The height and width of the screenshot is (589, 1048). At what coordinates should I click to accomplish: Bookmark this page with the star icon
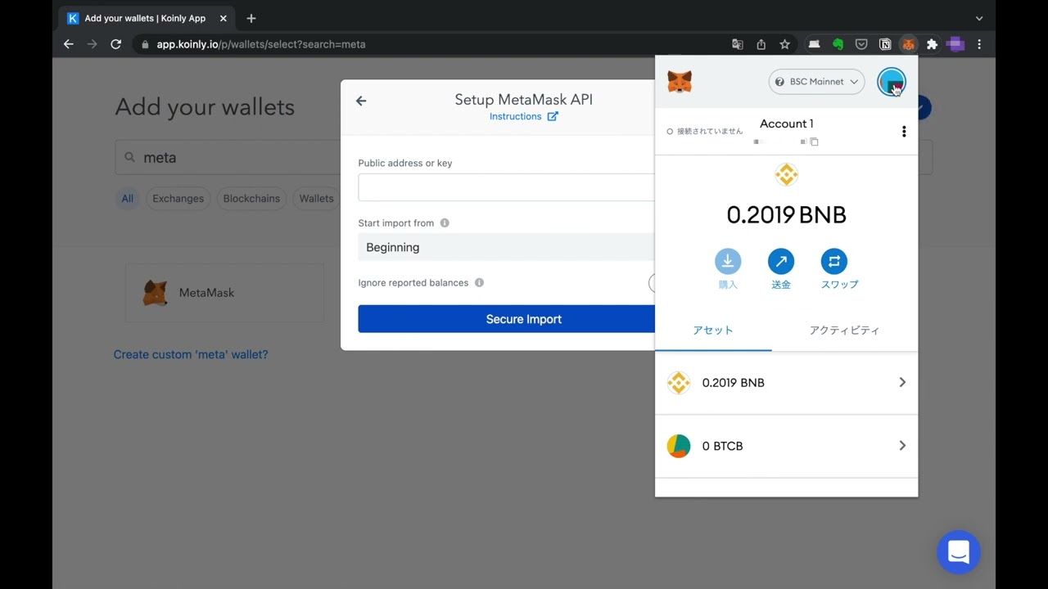784,44
